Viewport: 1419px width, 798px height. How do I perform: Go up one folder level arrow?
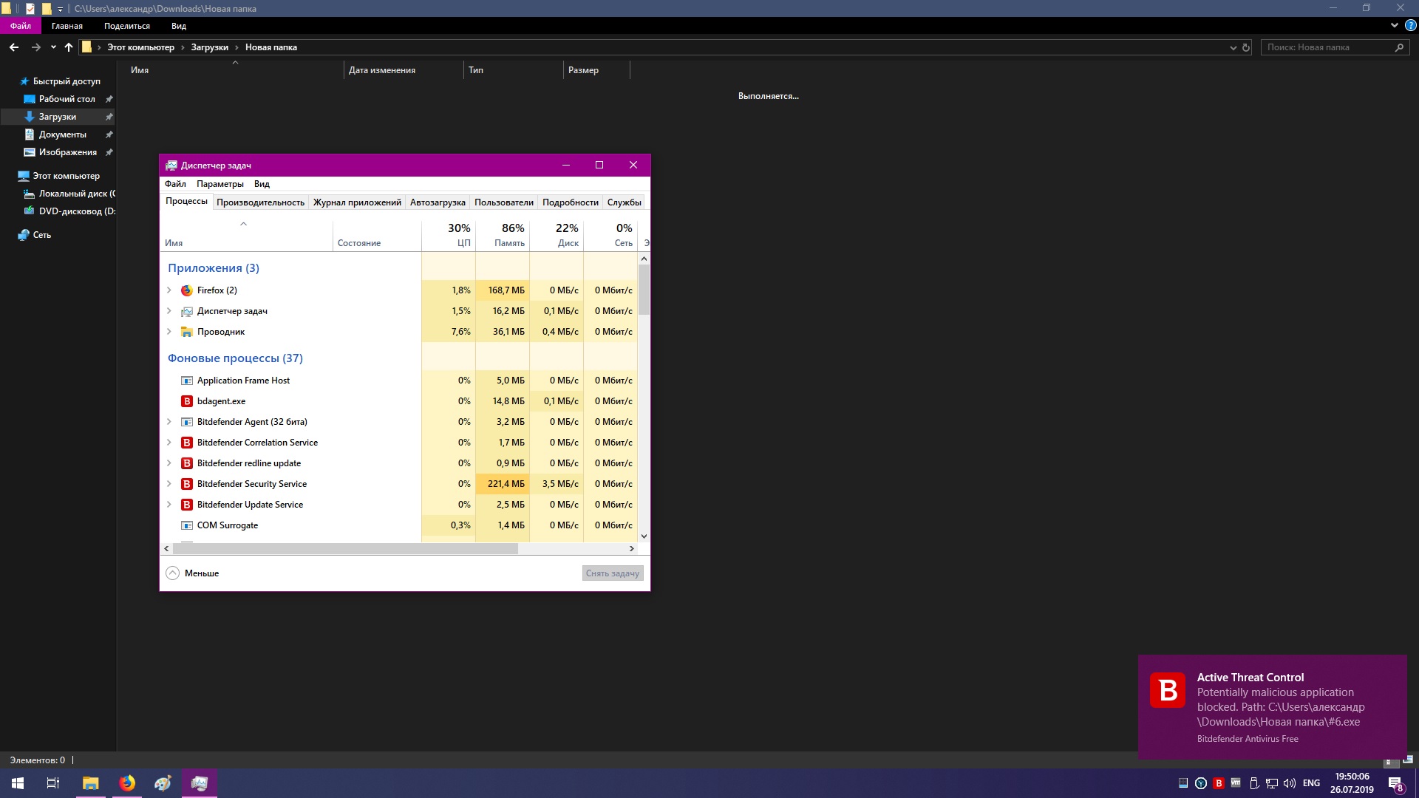(69, 47)
